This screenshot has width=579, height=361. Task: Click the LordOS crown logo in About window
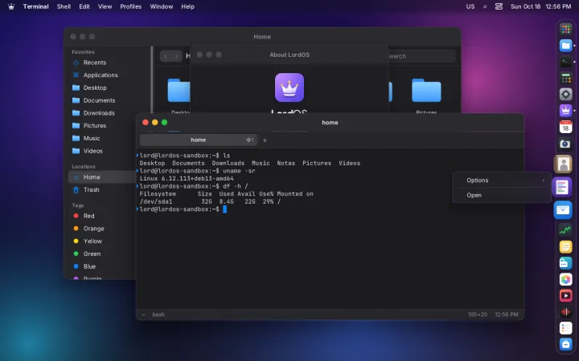point(289,87)
